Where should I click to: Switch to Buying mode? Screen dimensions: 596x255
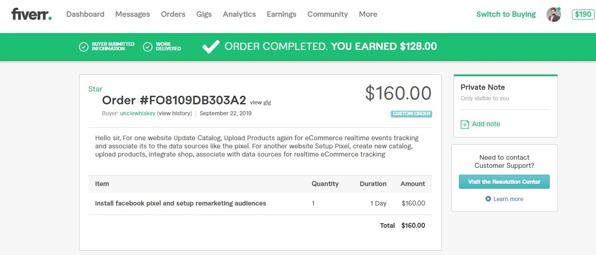point(506,14)
